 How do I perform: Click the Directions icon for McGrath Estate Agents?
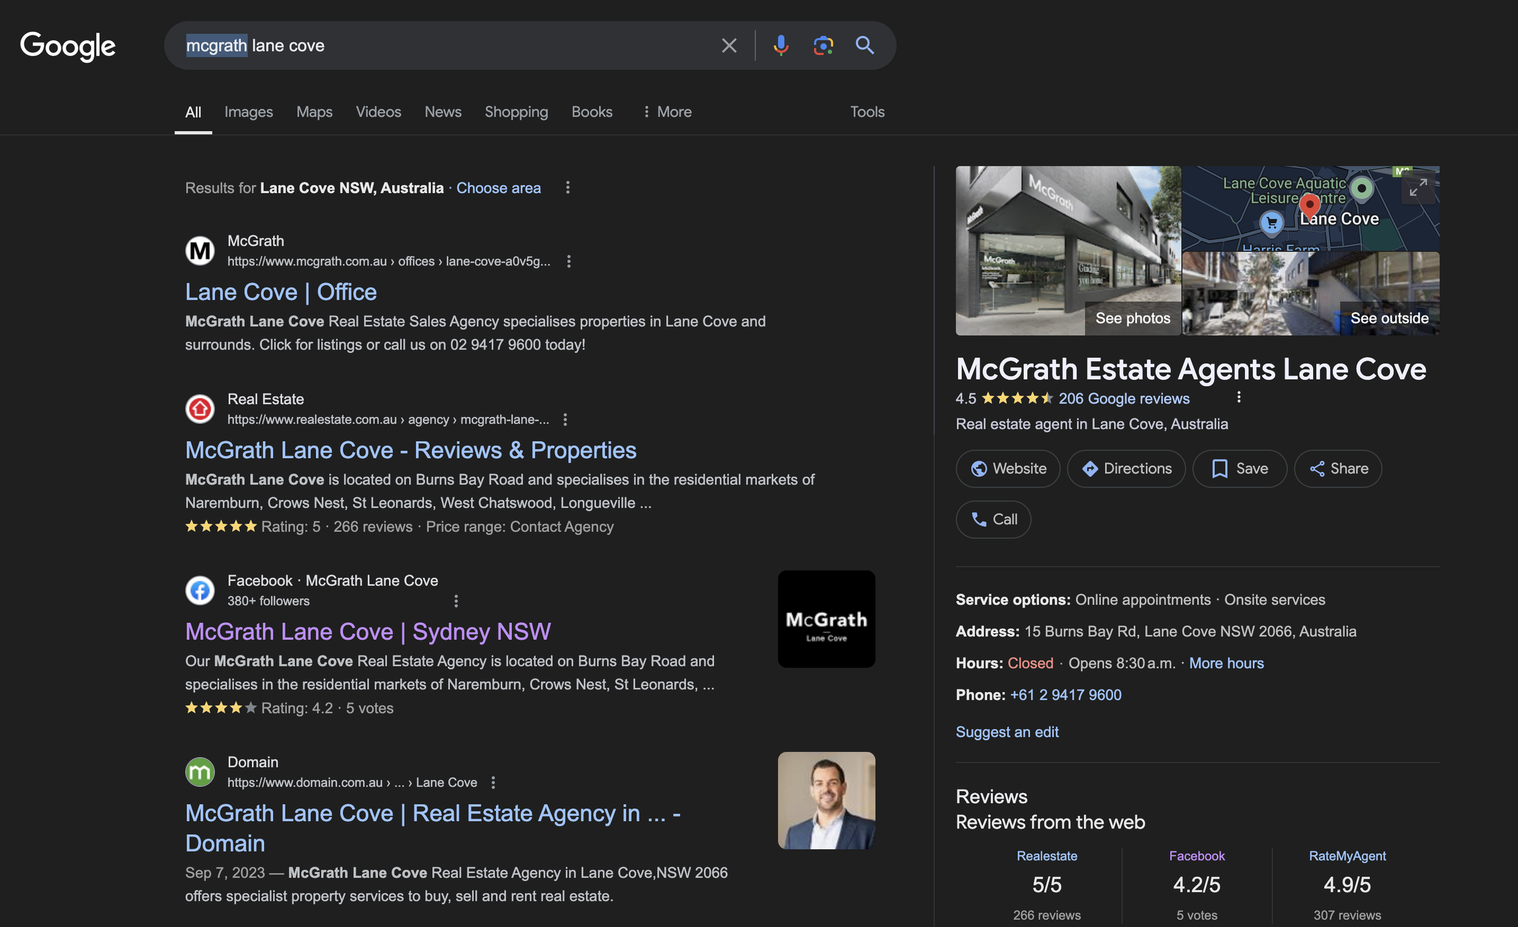(1091, 468)
